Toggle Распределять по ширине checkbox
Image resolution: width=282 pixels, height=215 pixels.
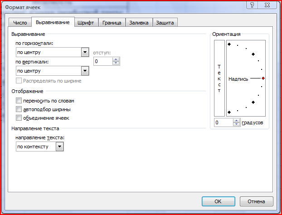[x=19, y=81]
